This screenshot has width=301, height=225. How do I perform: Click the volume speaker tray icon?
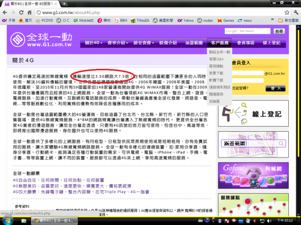pos(269,221)
